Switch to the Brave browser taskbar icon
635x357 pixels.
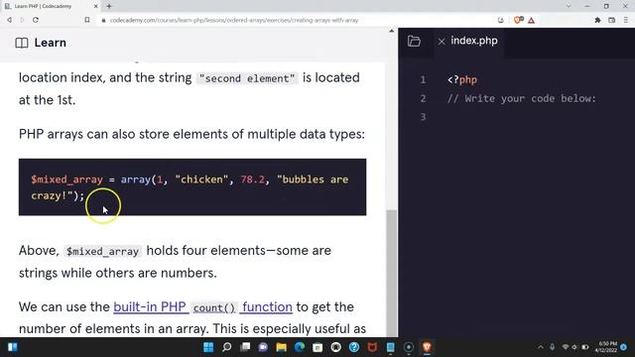[427, 347]
